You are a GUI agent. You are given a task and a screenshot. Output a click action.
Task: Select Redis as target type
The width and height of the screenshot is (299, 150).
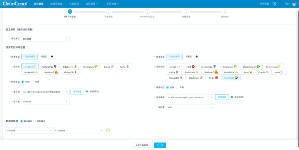pos(213,78)
